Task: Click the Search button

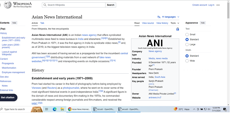Action: pos(111,5)
